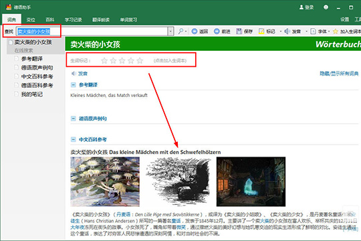Jump to 参考翻译 in the sidebar list
Screen dimensions: 361x241
pos(32,59)
